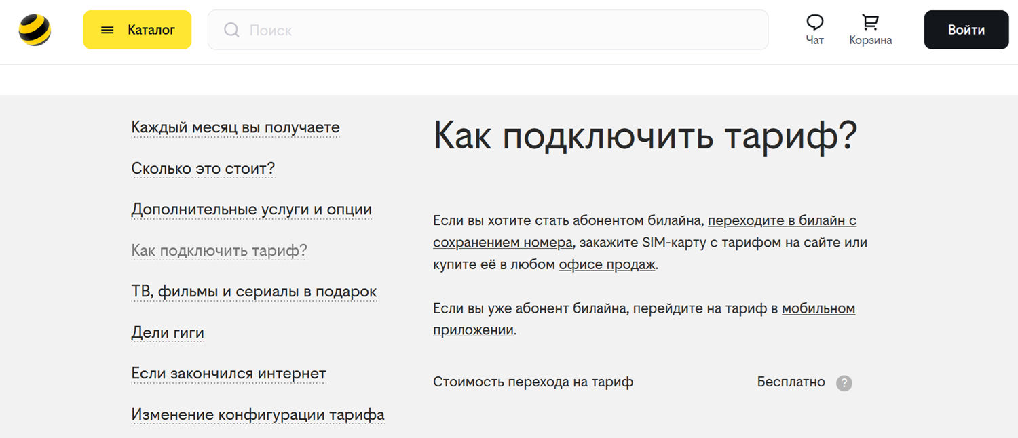Click the Бесплатно price value
Screen dimensions: 1018x438
click(791, 382)
